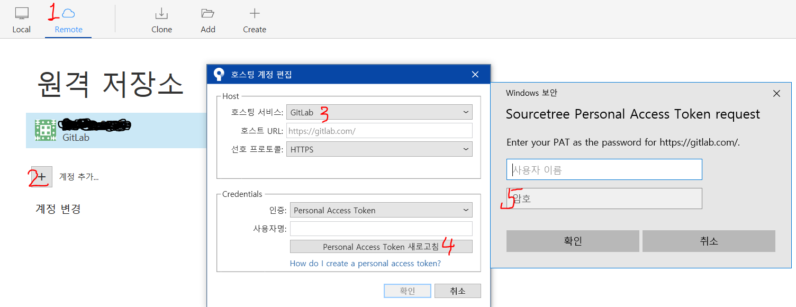Viewport: 796px width, 307px height.
Task: Click the Sourcetree logo in dialog title
Action: tap(219, 74)
